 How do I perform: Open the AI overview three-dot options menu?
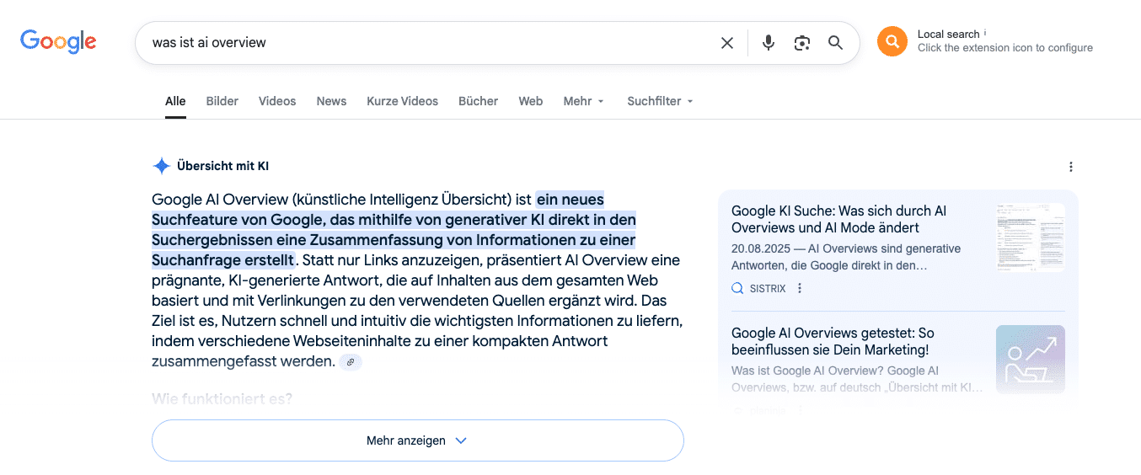pyautogui.click(x=1071, y=167)
